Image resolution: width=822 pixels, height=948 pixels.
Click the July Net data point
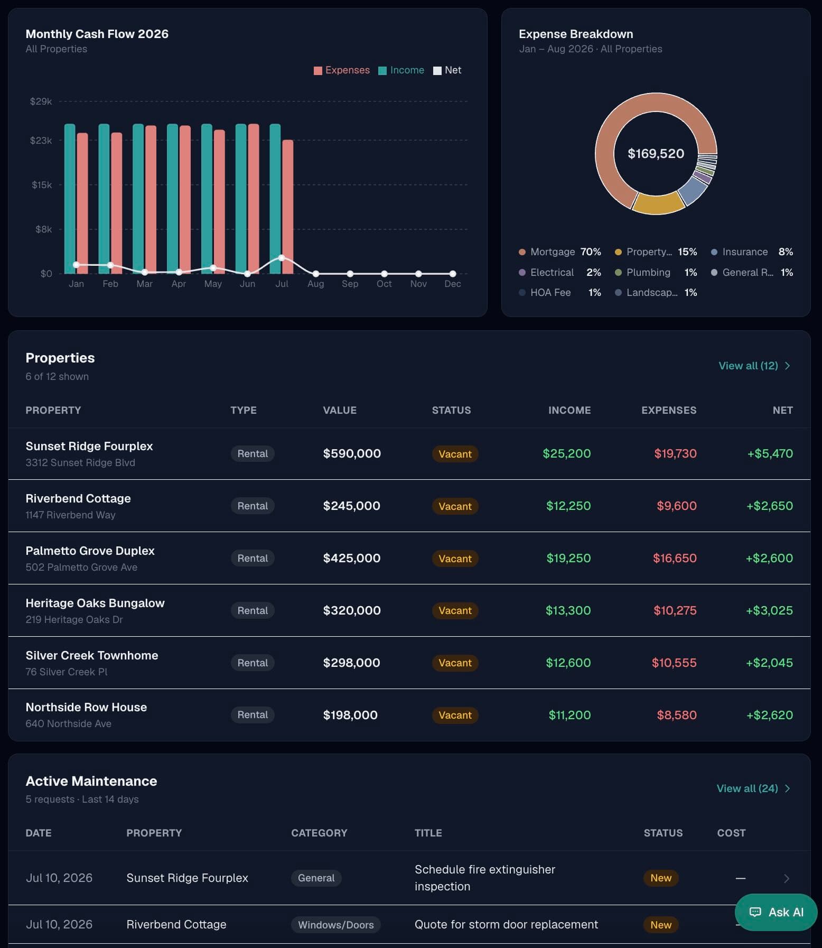pyautogui.click(x=282, y=258)
